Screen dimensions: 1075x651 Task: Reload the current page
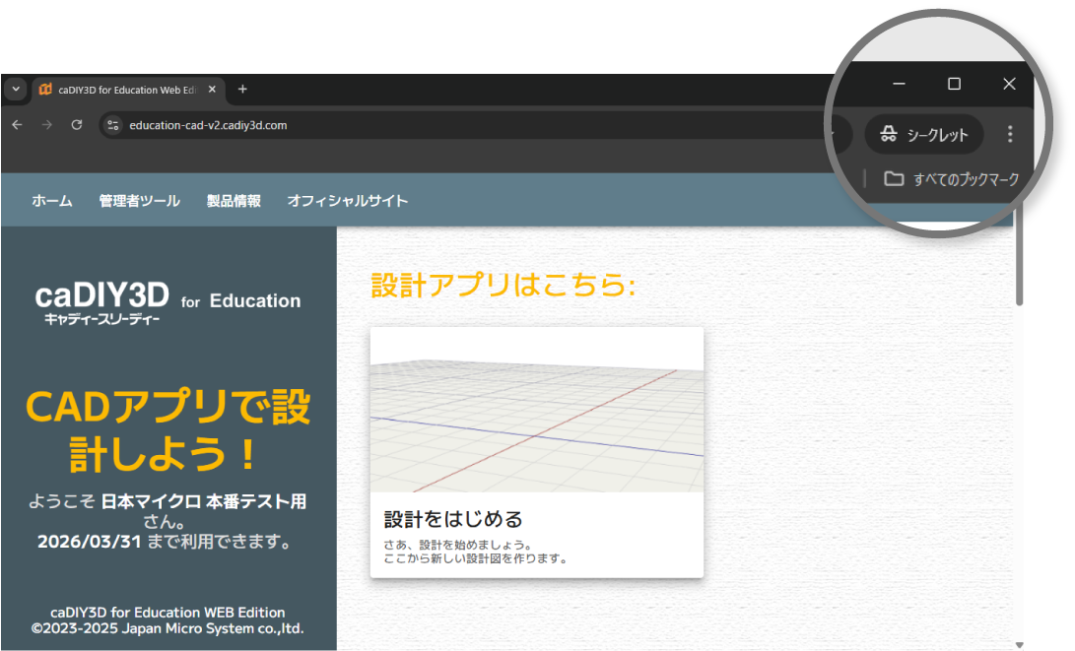[x=77, y=125]
